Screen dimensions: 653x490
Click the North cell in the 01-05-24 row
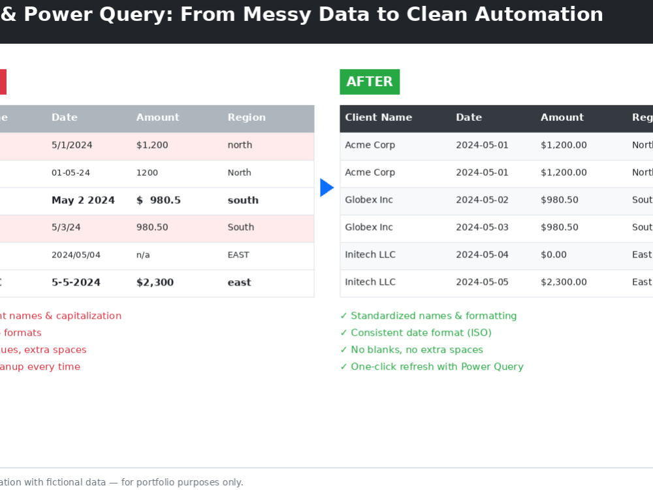click(x=240, y=172)
